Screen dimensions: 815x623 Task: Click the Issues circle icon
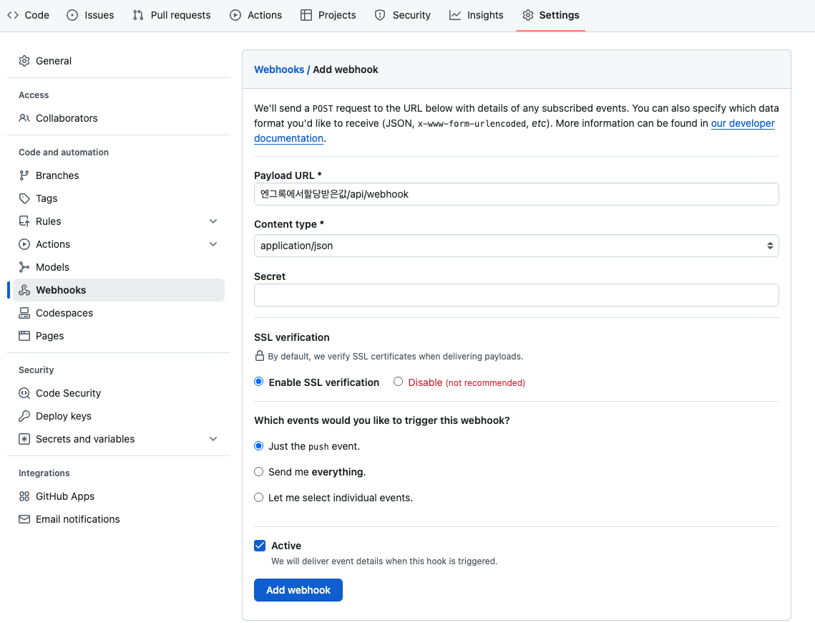[x=72, y=15]
